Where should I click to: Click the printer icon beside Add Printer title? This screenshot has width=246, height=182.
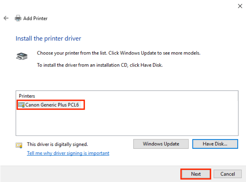click(18, 18)
